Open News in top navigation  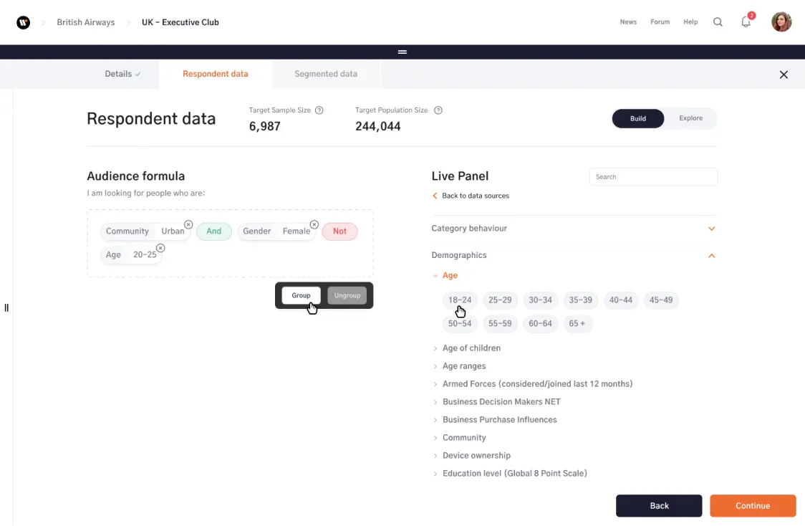click(628, 22)
